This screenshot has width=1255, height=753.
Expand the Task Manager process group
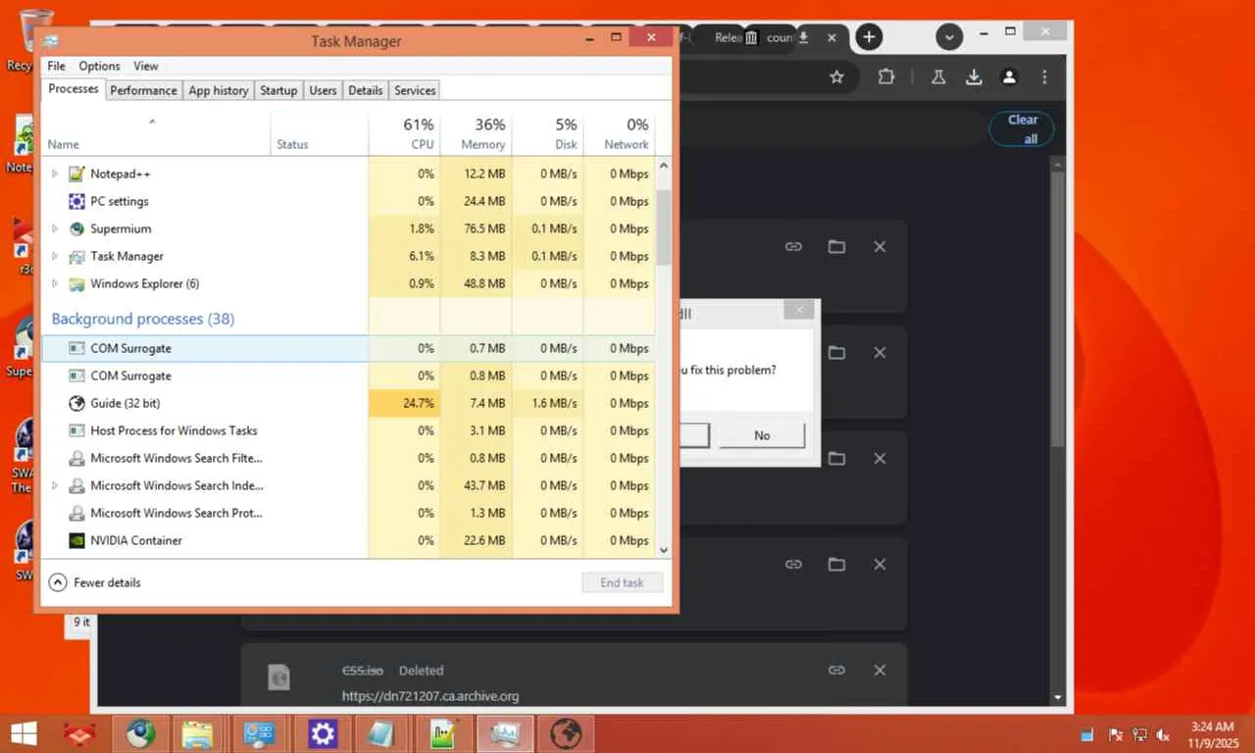click(55, 256)
